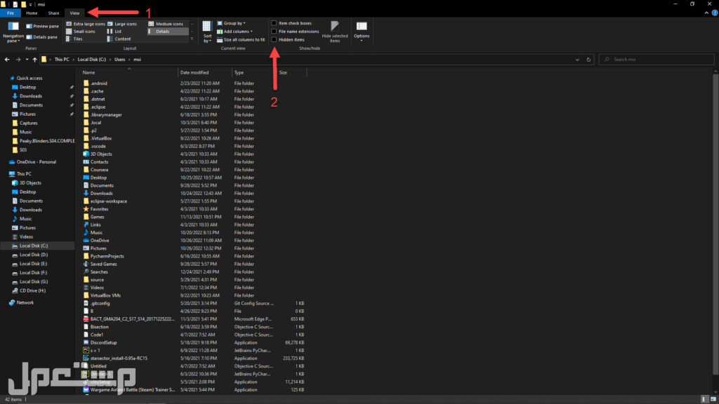Enable Hidden items checkbox

coord(275,40)
